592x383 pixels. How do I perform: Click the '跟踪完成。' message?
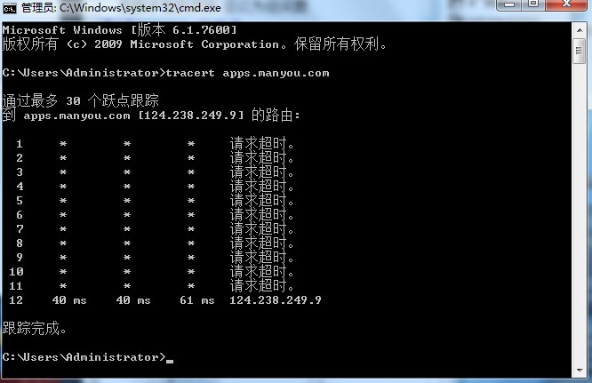[x=35, y=328]
